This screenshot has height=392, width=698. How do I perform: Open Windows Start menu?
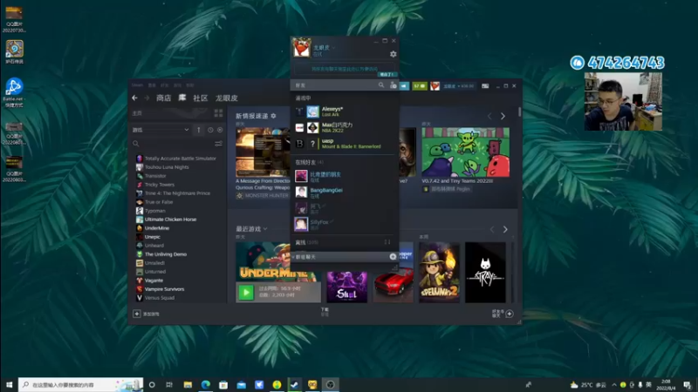click(x=9, y=384)
